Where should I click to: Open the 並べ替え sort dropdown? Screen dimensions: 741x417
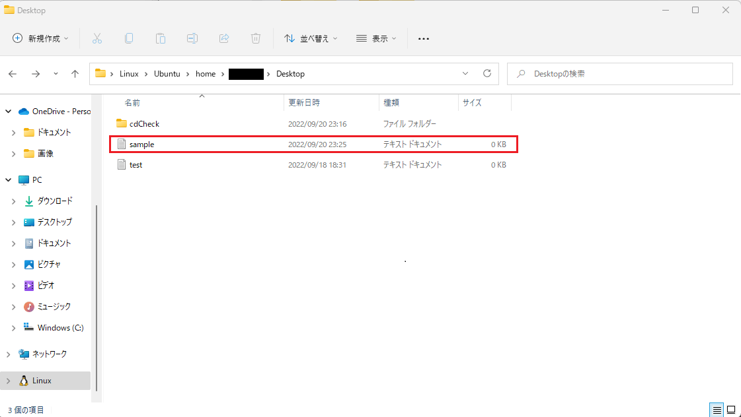311,38
